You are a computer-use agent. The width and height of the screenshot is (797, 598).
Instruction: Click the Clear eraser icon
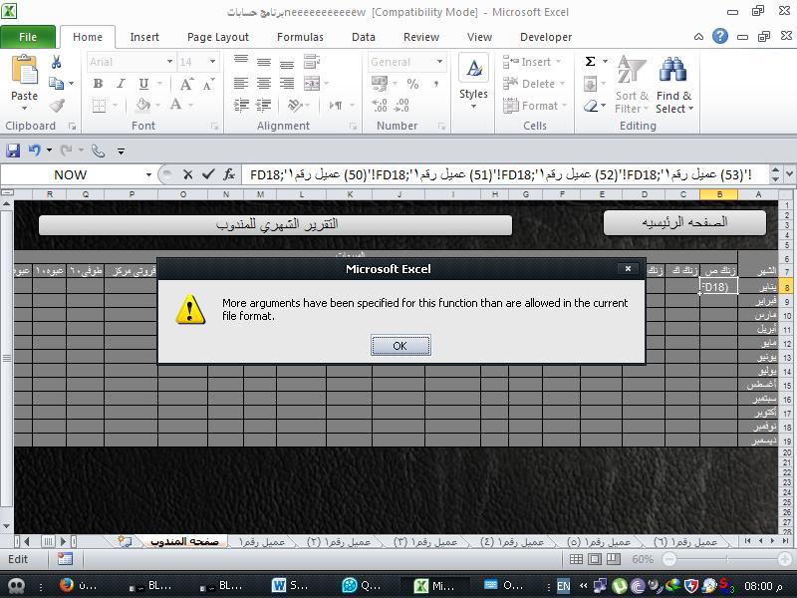[x=591, y=106]
